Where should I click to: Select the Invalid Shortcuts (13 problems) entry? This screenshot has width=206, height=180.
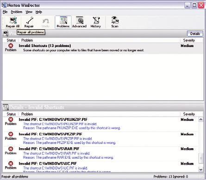coord(103,48)
